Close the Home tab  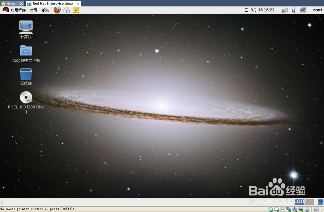pos(21,4)
